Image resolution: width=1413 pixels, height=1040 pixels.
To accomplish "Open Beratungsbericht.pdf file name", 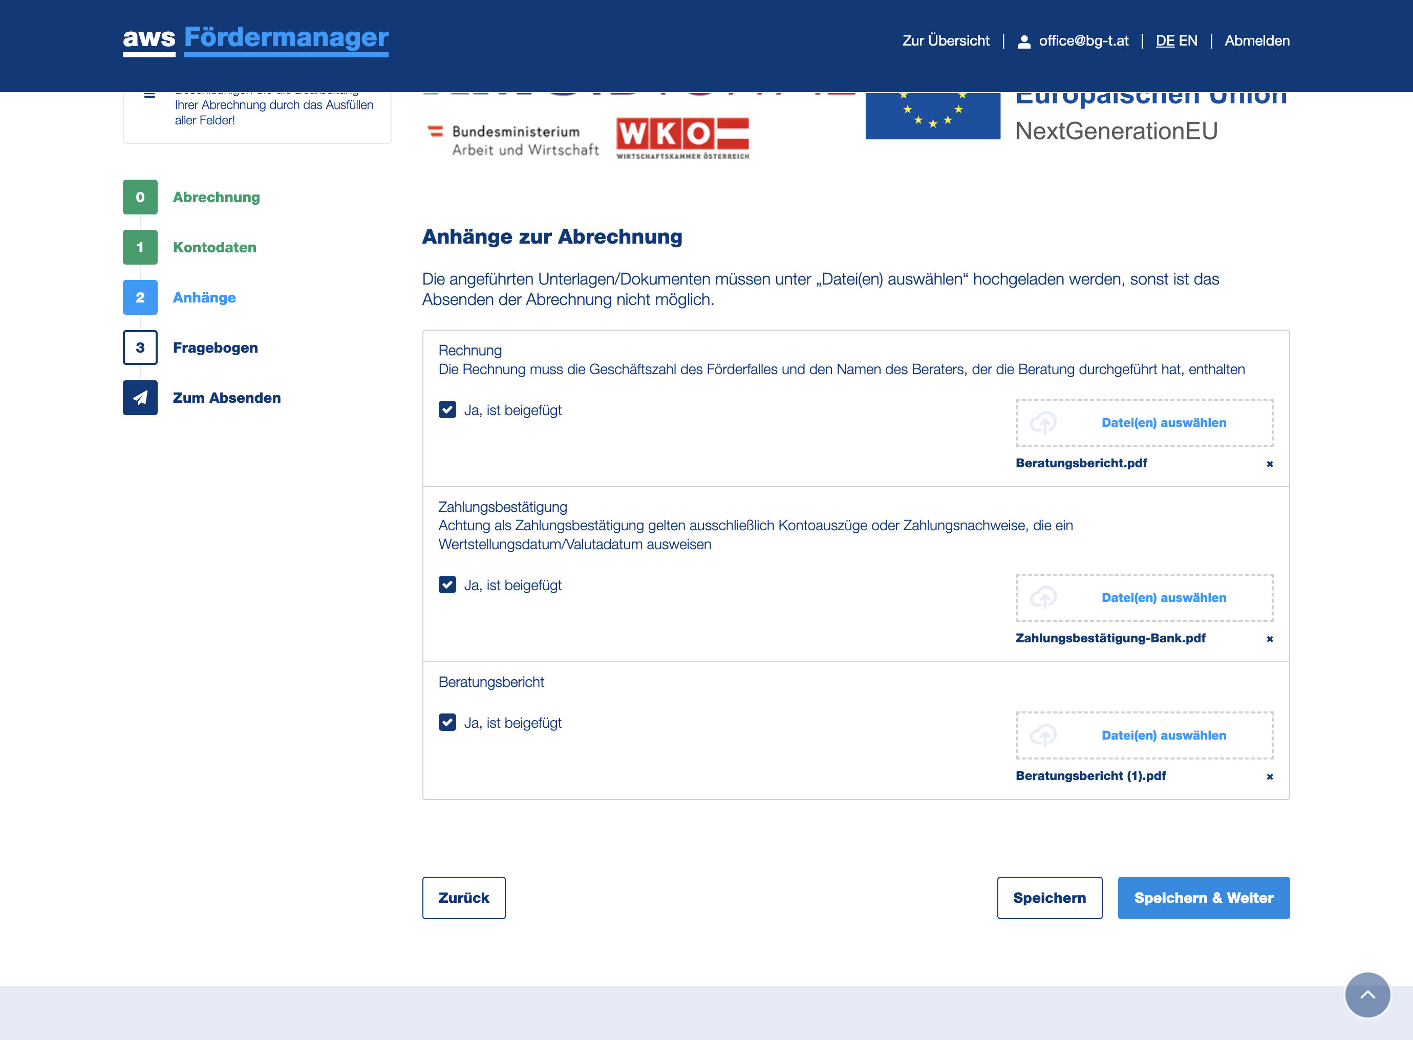I will point(1081,463).
